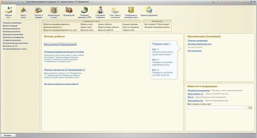257x138 pixels.
Task: Open Обороты между субконто report
Action: (108, 27)
